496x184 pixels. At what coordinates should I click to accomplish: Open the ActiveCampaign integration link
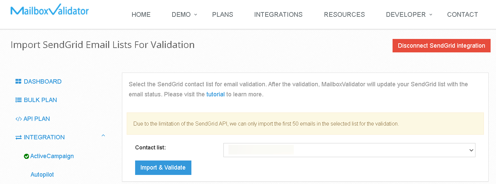[52, 156]
